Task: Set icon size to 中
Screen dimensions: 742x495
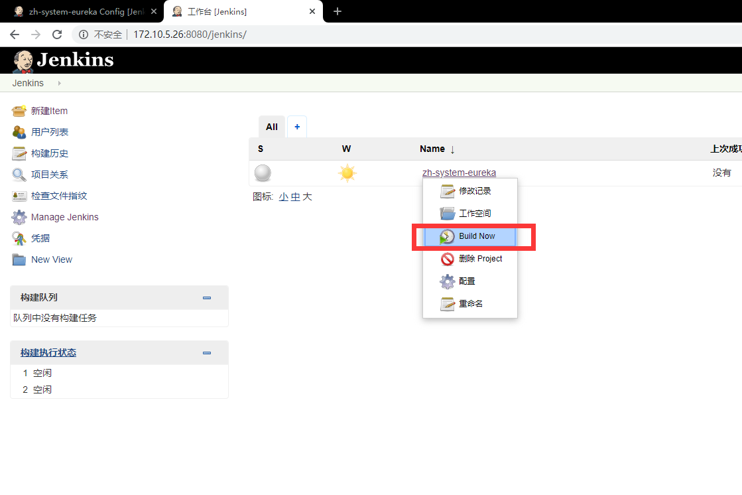Action: [295, 197]
